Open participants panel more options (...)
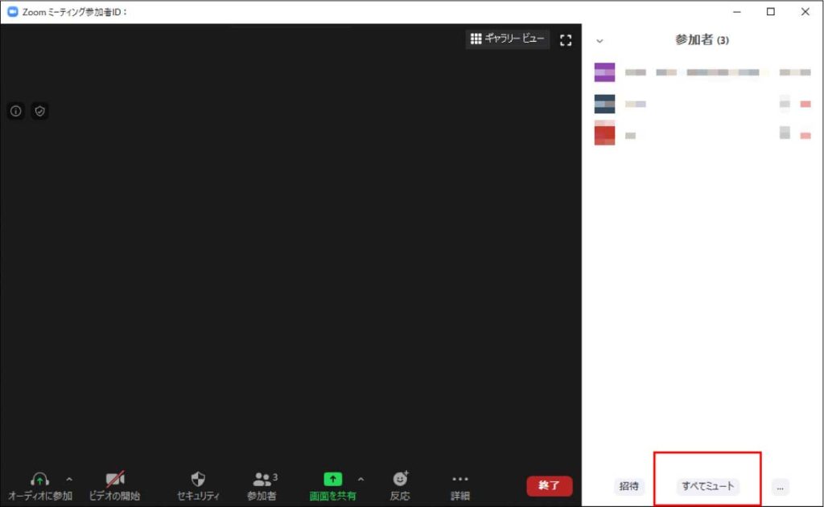Image resolution: width=824 pixels, height=507 pixels. 780,487
